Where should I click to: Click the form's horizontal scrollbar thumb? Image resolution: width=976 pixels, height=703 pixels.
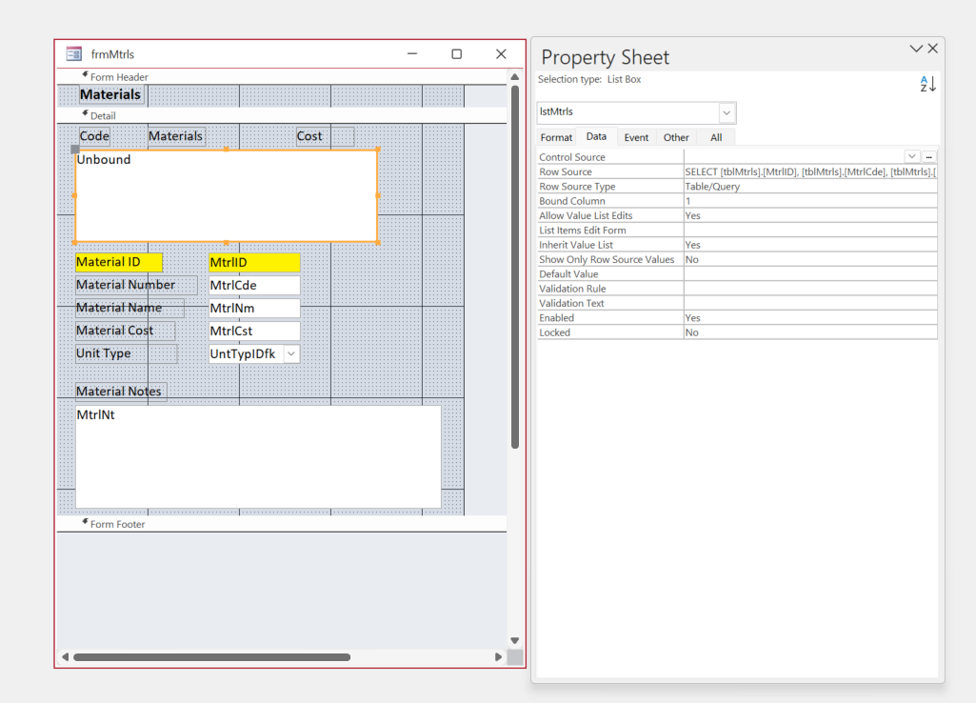tap(211, 657)
